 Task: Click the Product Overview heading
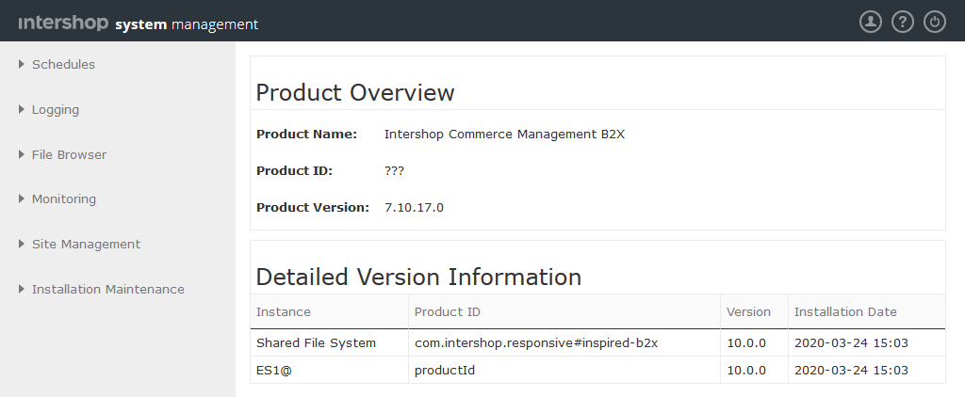pyautogui.click(x=355, y=93)
